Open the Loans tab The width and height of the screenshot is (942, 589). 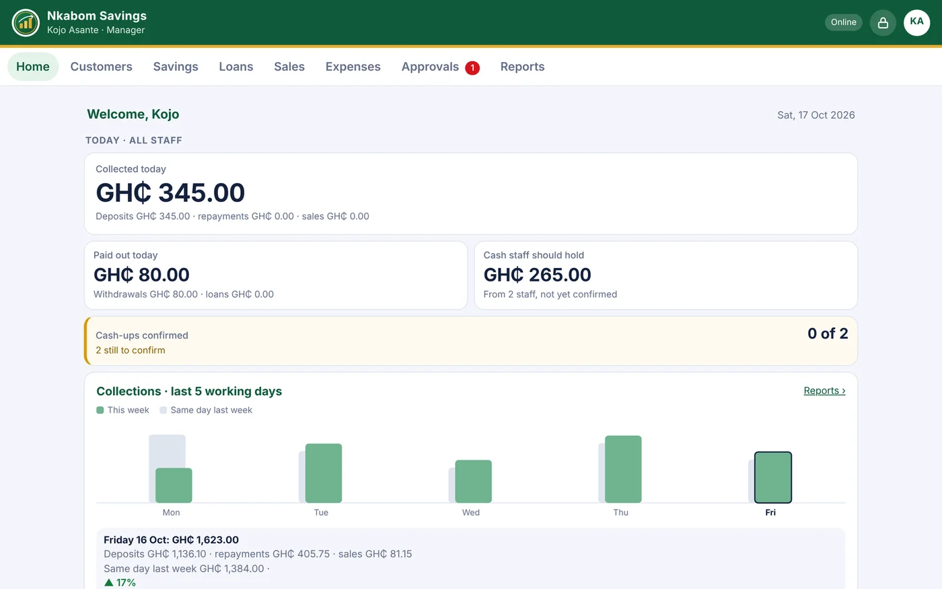(236, 67)
